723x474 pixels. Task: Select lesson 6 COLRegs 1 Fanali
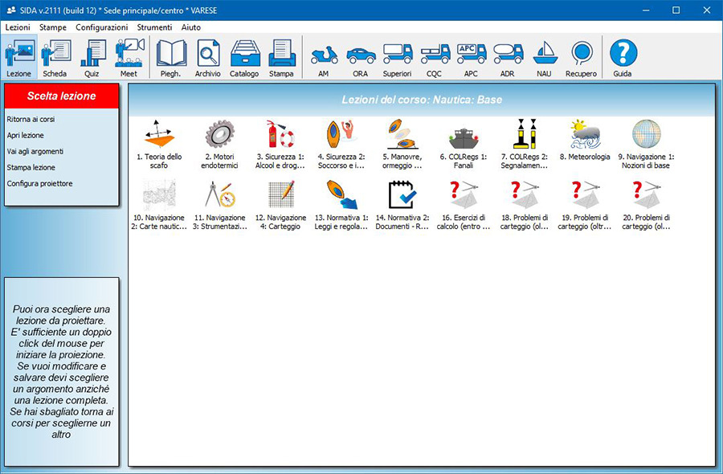click(463, 135)
